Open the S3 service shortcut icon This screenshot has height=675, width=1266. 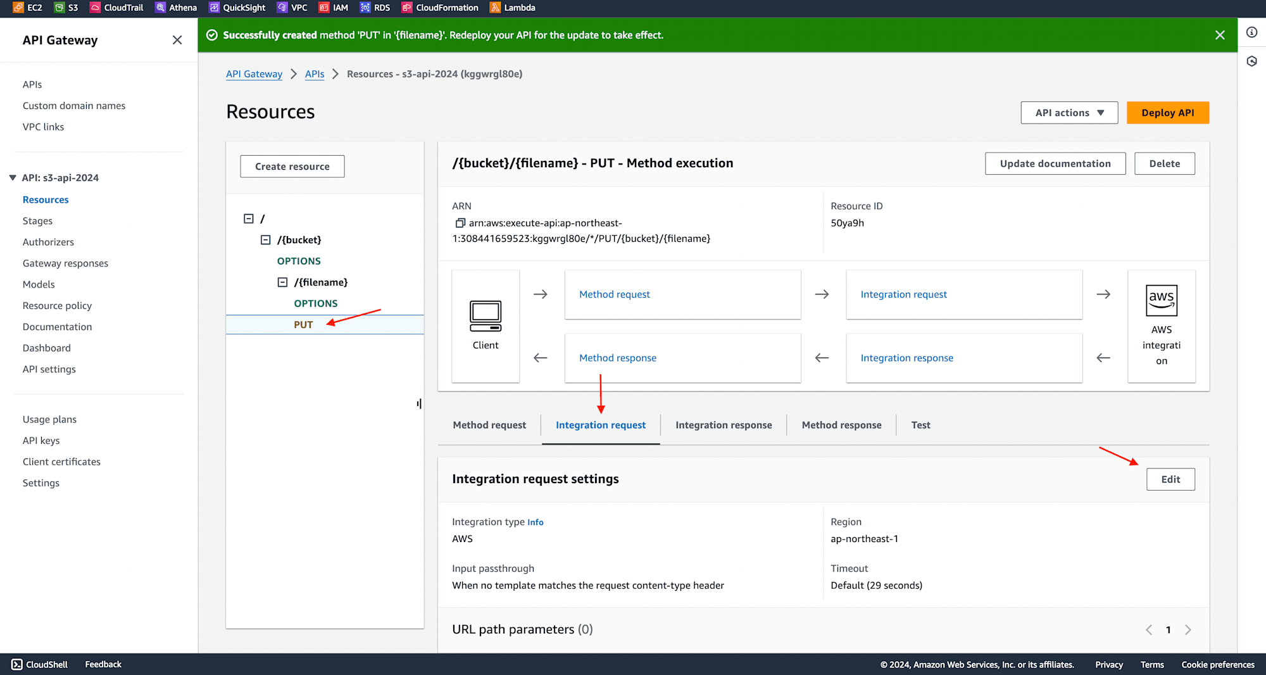tap(59, 8)
